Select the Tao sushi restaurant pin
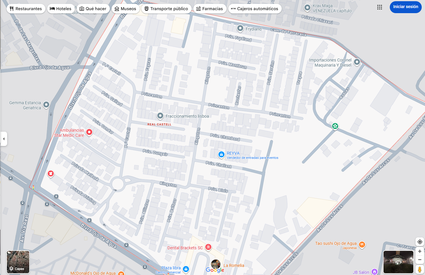 362,245
